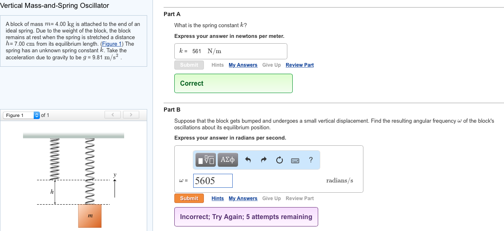Viewport: 504px width, 231px height.
Task: Click Give Up under Part B
Action: click(271, 198)
